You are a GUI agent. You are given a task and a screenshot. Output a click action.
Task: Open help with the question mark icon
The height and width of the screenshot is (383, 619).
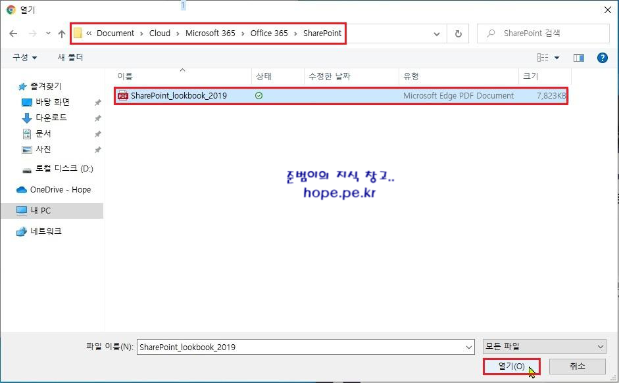point(602,58)
